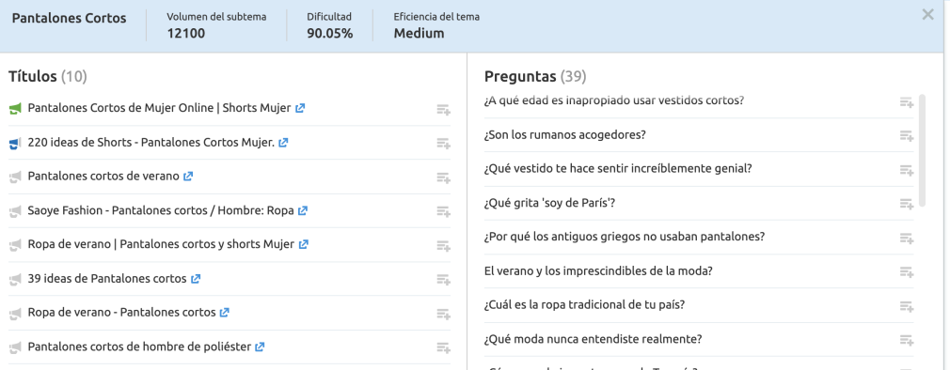Open external link for '39 ideas de Pantalones cortos'
950x370 pixels.
196,279
